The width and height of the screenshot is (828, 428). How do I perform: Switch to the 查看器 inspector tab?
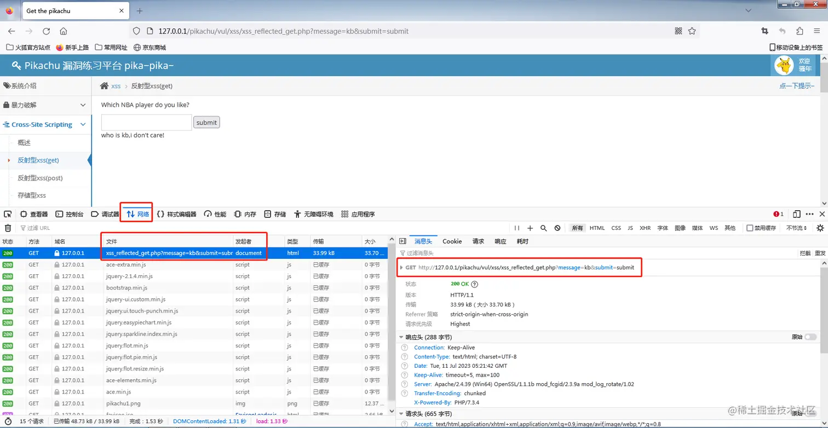click(34, 214)
